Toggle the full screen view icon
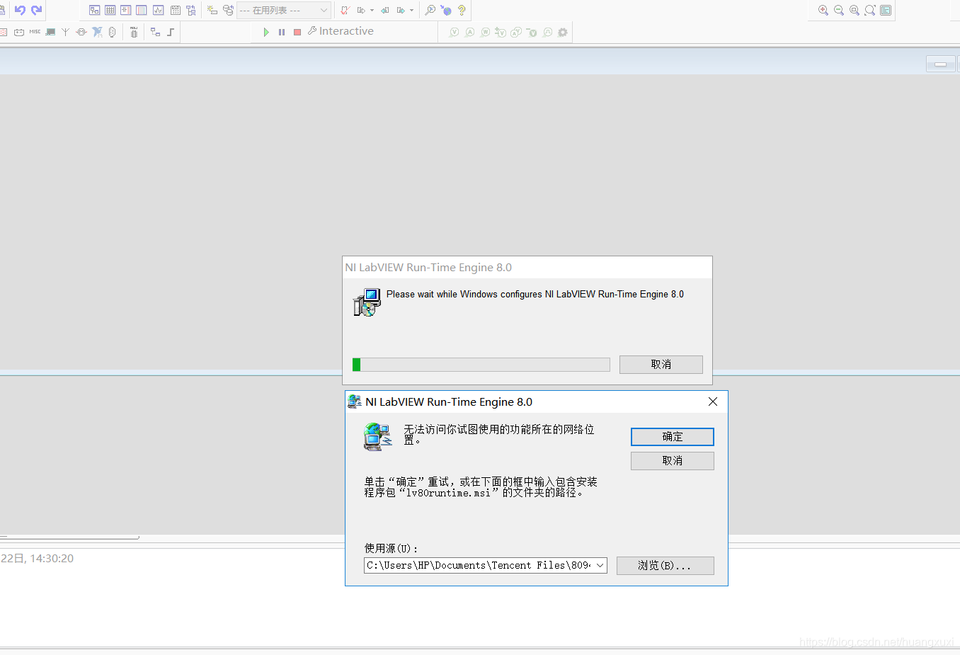 886,10
